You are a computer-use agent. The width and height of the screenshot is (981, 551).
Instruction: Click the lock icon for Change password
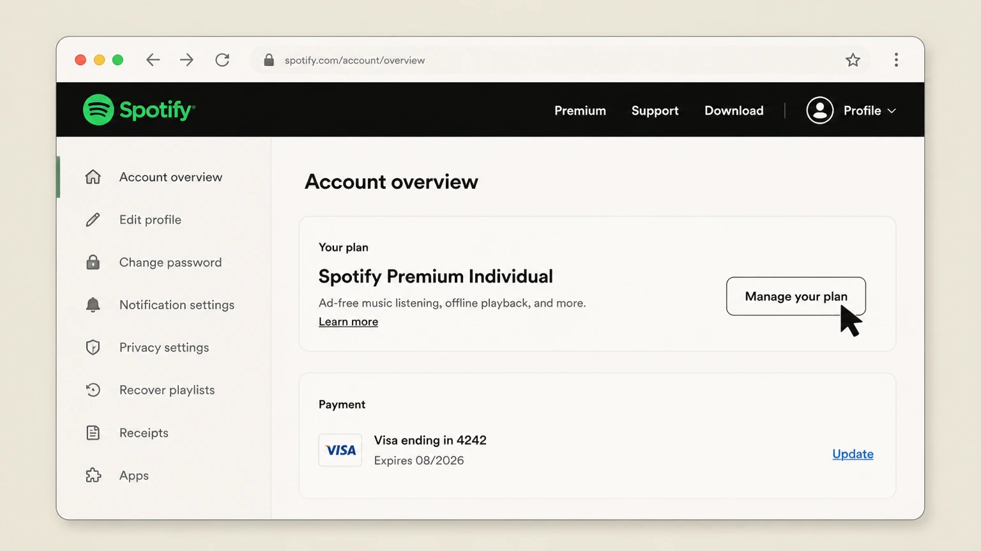point(93,262)
